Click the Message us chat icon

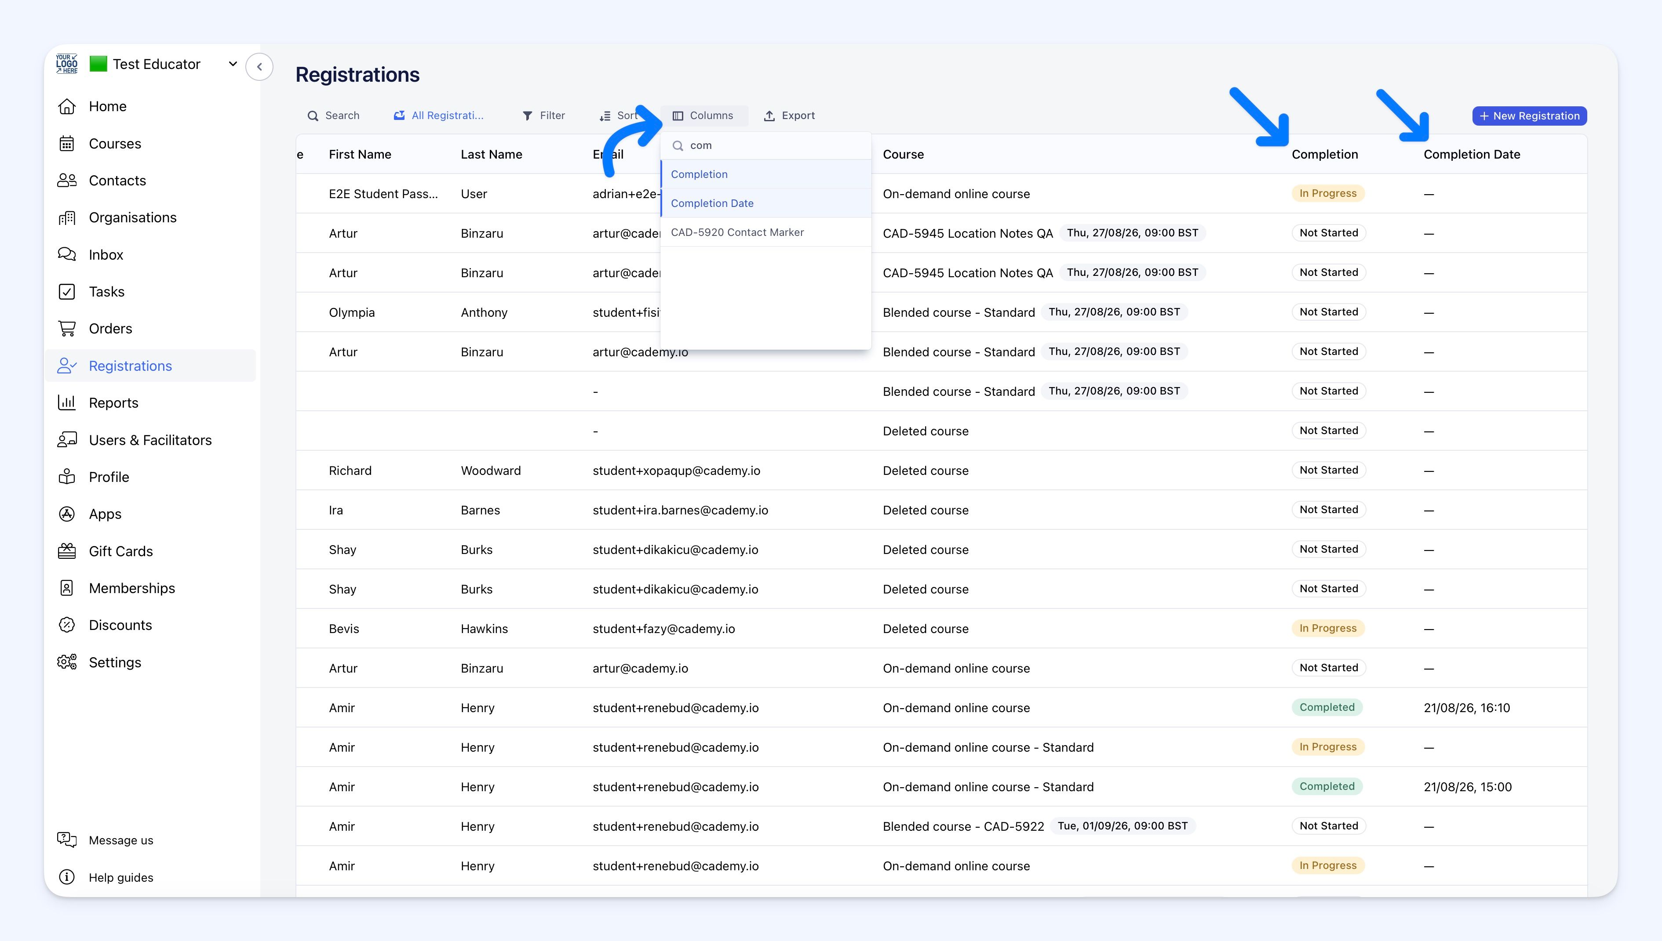[x=66, y=840]
